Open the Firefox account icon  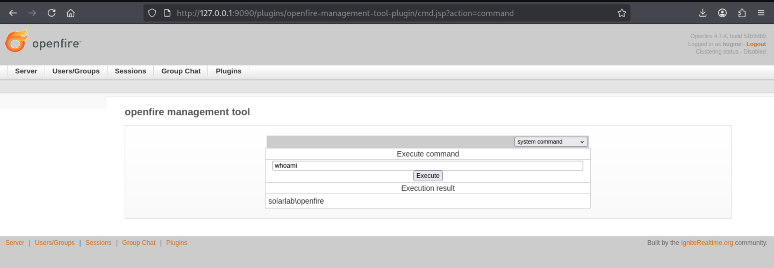(722, 13)
